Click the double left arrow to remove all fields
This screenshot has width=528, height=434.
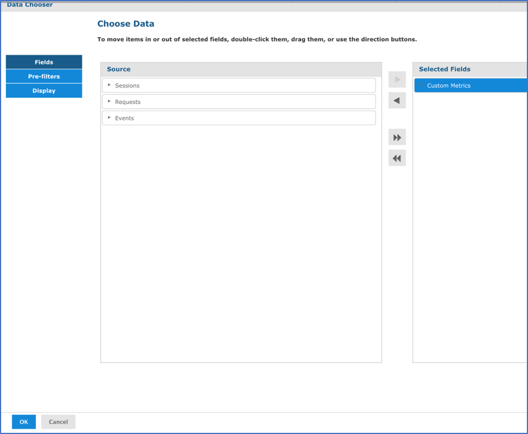pos(397,158)
